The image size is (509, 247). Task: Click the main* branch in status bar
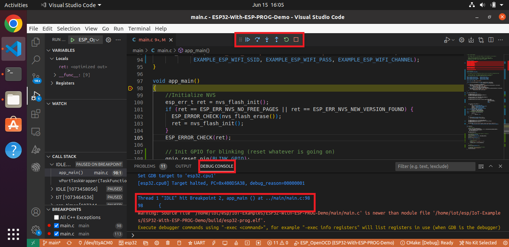coord(52,243)
